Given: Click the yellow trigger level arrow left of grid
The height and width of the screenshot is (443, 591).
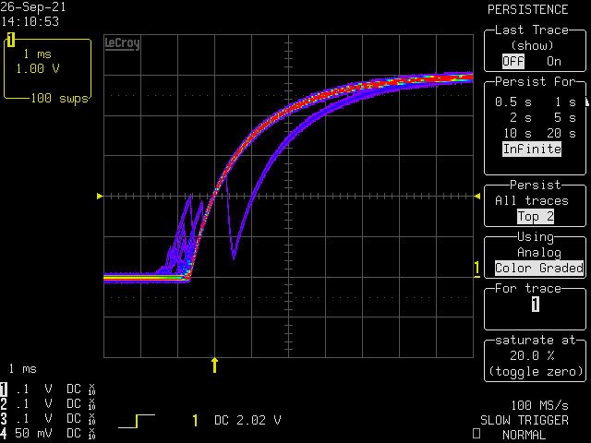Looking at the screenshot, I should tap(100, 196).
